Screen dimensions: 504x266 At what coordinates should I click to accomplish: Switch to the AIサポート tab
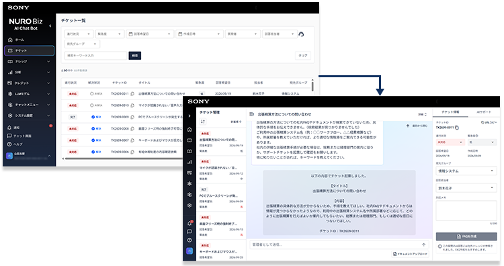pyautogui.click(x=484, y=112)
